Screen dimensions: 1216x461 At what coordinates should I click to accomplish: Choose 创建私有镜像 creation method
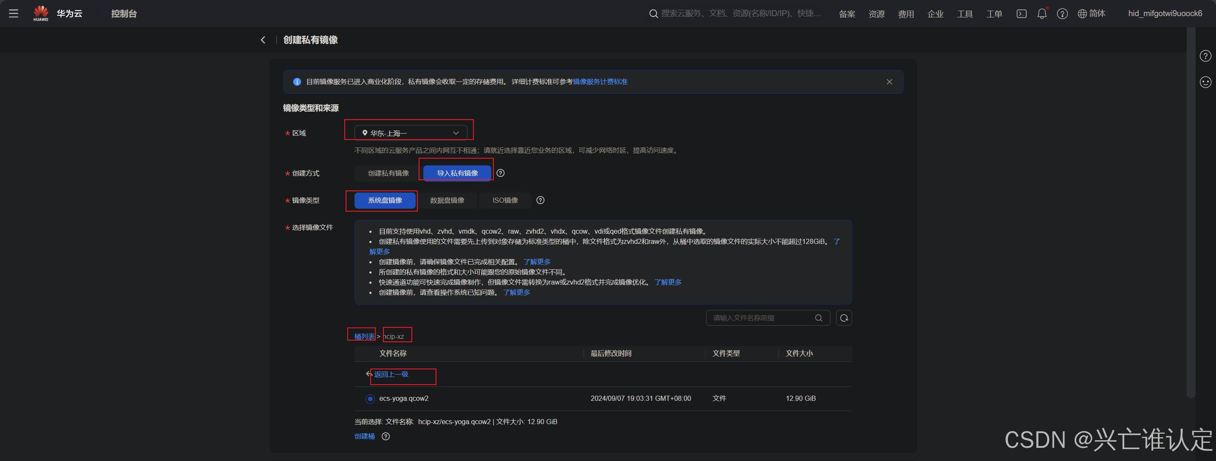coord(388,173)
